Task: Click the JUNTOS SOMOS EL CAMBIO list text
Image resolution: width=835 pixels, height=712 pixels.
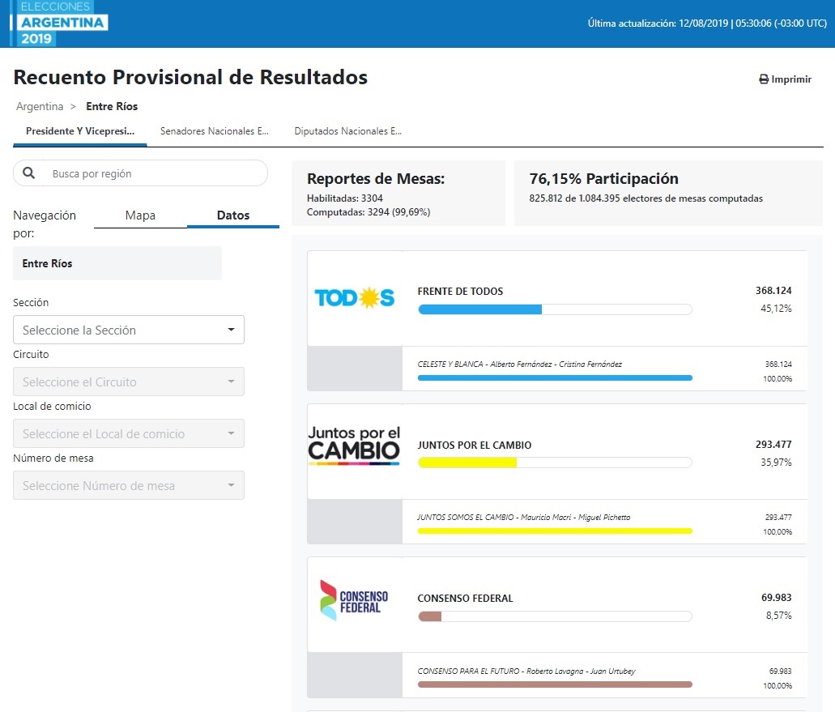Action: point(524,518)
